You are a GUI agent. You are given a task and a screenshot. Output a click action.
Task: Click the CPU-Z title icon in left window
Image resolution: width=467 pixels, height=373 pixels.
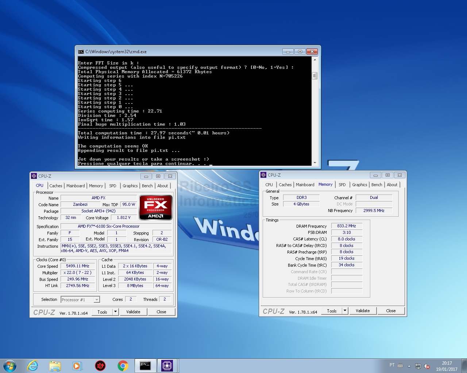[x=34, y=176]
